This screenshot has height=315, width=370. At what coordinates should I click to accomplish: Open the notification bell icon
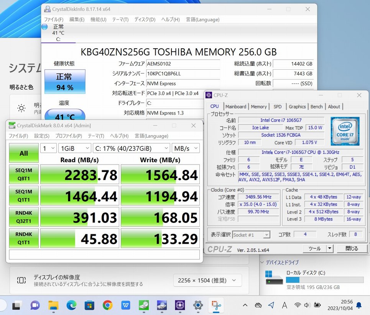coord(358,305)
